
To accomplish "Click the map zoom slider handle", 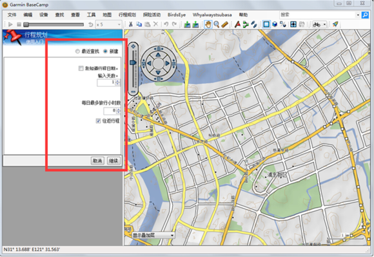I will click(133, 62).
